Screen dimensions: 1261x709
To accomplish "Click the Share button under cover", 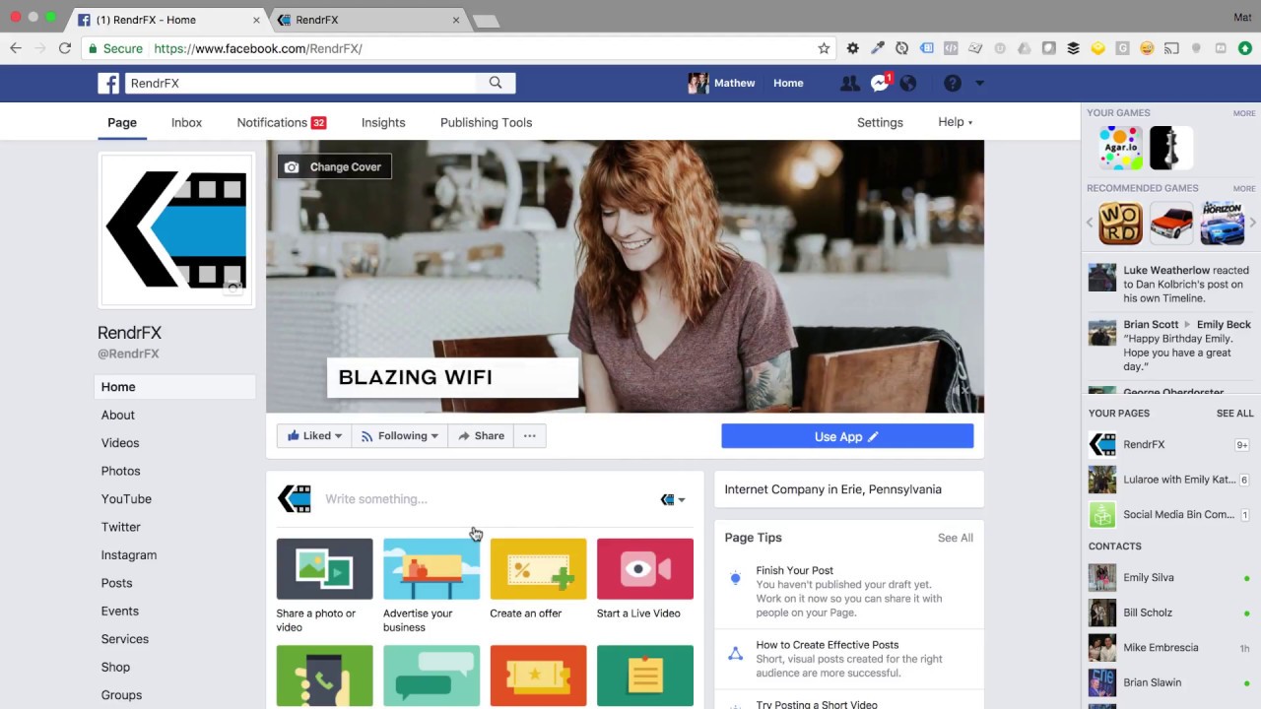I will [481, 436].
